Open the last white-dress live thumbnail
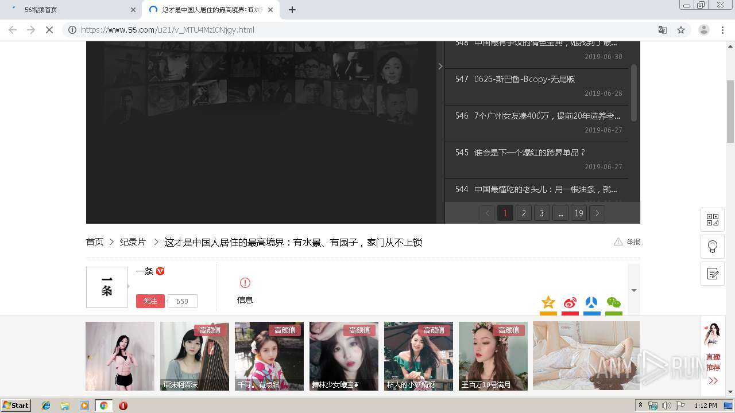Viewport: 735px width, 413px height. pyautogui.click(x=586, y=356)
